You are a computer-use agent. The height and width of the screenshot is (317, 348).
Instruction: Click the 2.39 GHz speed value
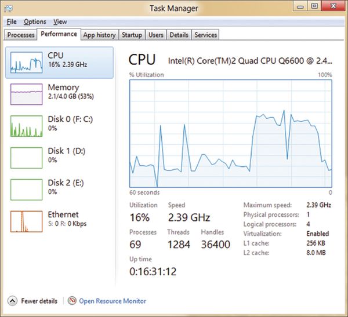[189, 217]
